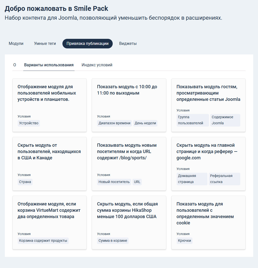The height and width of the screenshot is (268, 258).
Task: Click the Новый посетитель tag
Action: click(114, 182)
